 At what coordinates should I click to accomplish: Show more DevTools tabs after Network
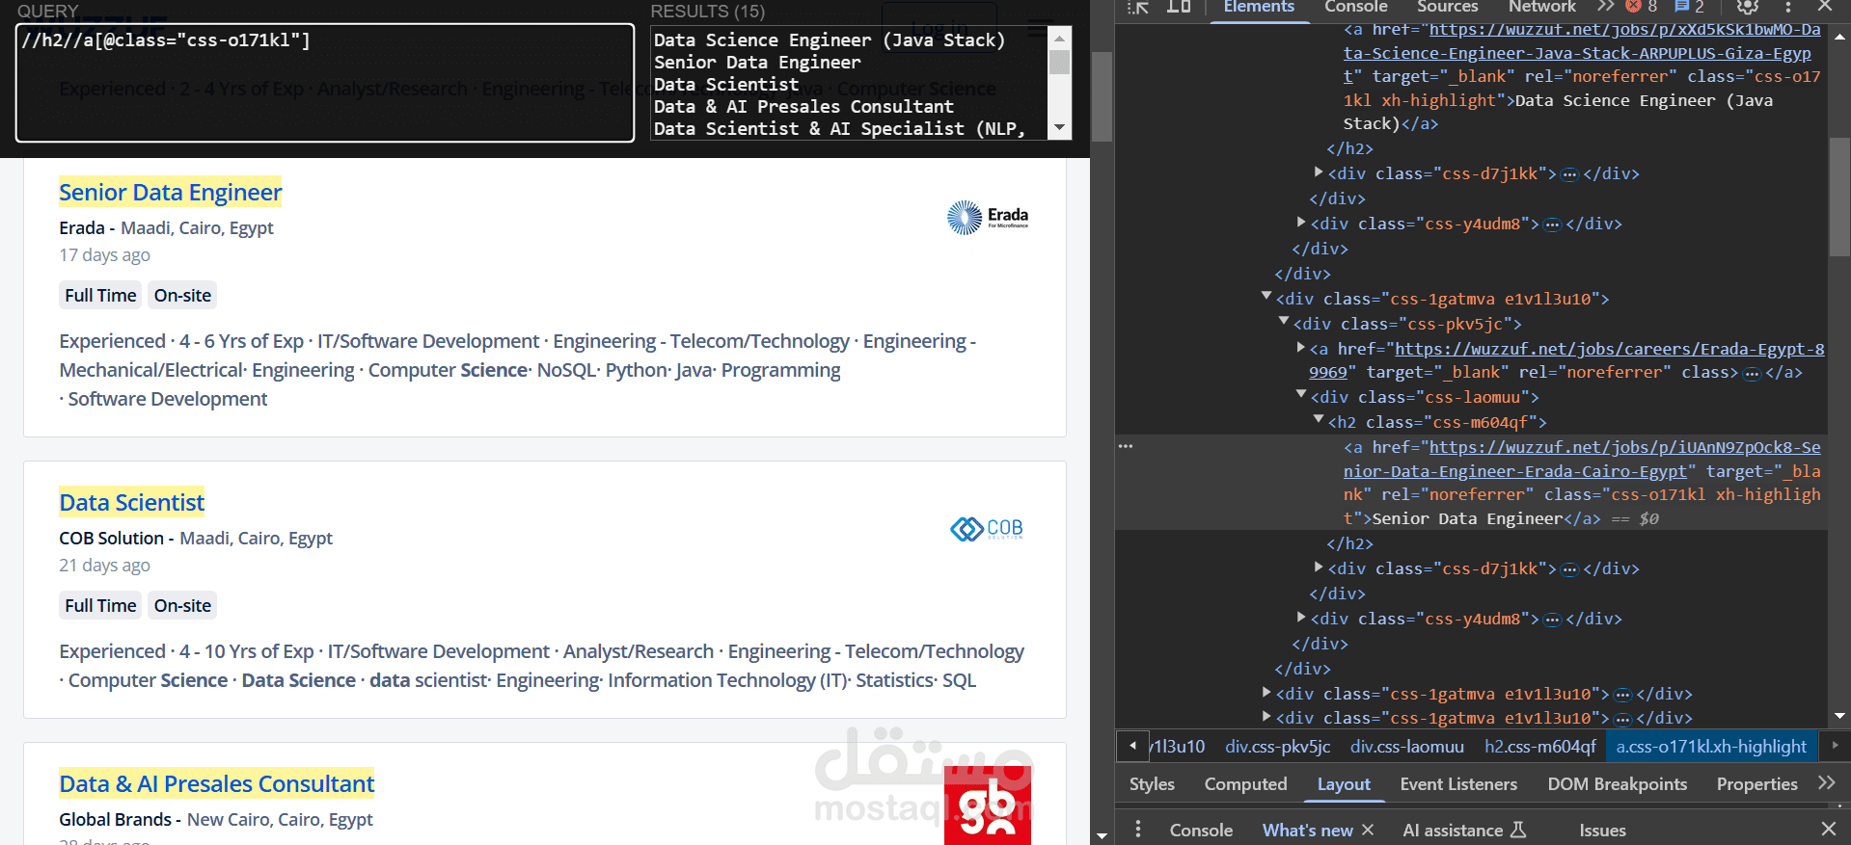pos(1605,7)
